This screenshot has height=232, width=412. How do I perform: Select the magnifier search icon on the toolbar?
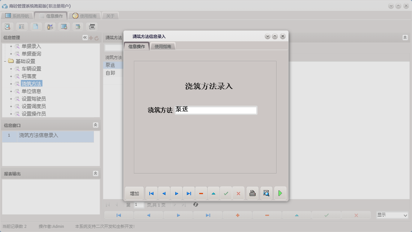tap(8, 27)
